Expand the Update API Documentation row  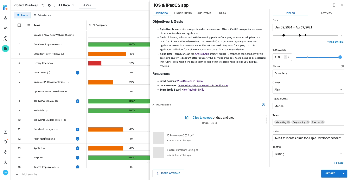click(x=28, y=82)
